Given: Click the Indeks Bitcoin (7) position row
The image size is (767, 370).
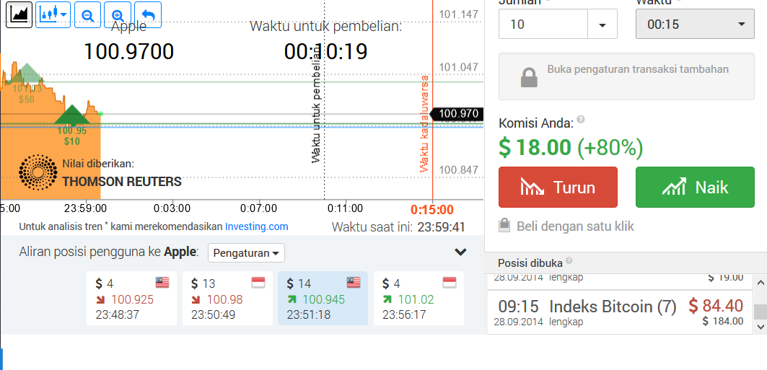Looking at the screenshot, I should pos(620,312).
